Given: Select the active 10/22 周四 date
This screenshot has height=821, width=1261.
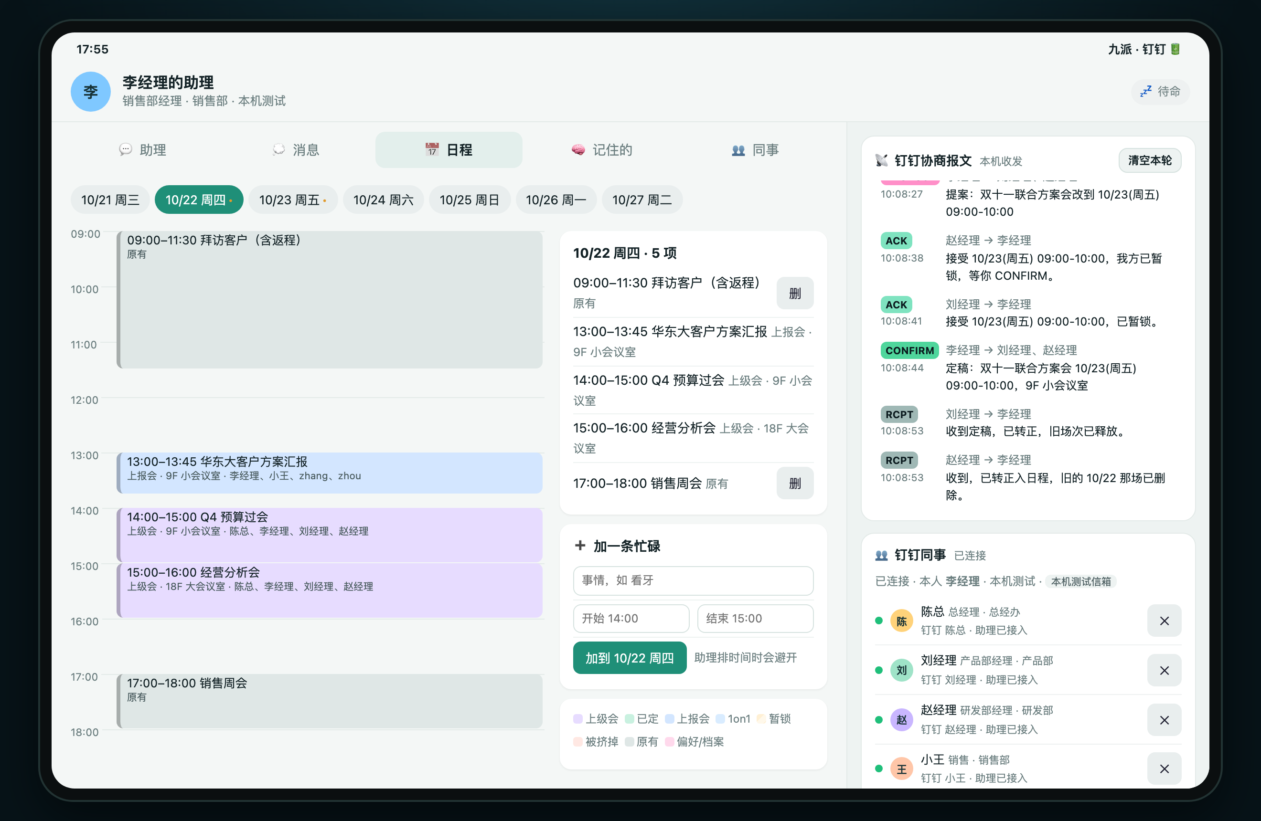Looking at the screenshot, I should pos(199,200).
